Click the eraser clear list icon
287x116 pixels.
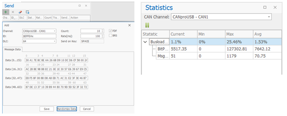(x=20, y=12)
